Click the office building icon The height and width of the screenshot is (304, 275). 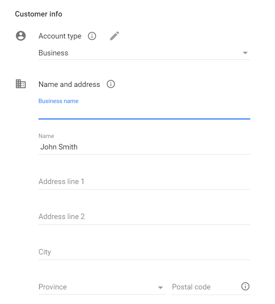pos(21,84)
